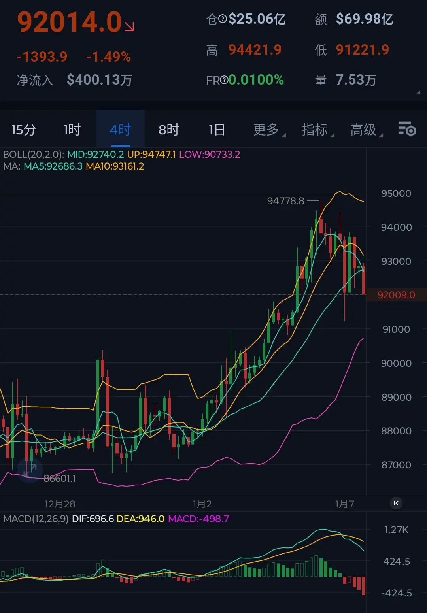Tap the 91000 price axis label
427x613 pixels.
click(396, 329)
